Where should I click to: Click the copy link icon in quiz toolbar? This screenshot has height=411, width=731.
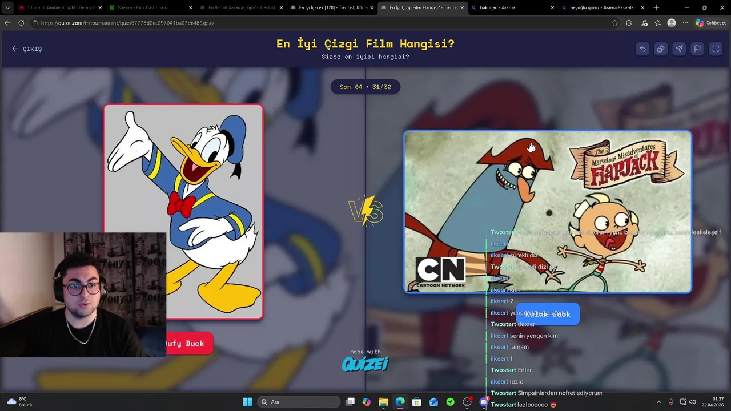pos(661,49)
